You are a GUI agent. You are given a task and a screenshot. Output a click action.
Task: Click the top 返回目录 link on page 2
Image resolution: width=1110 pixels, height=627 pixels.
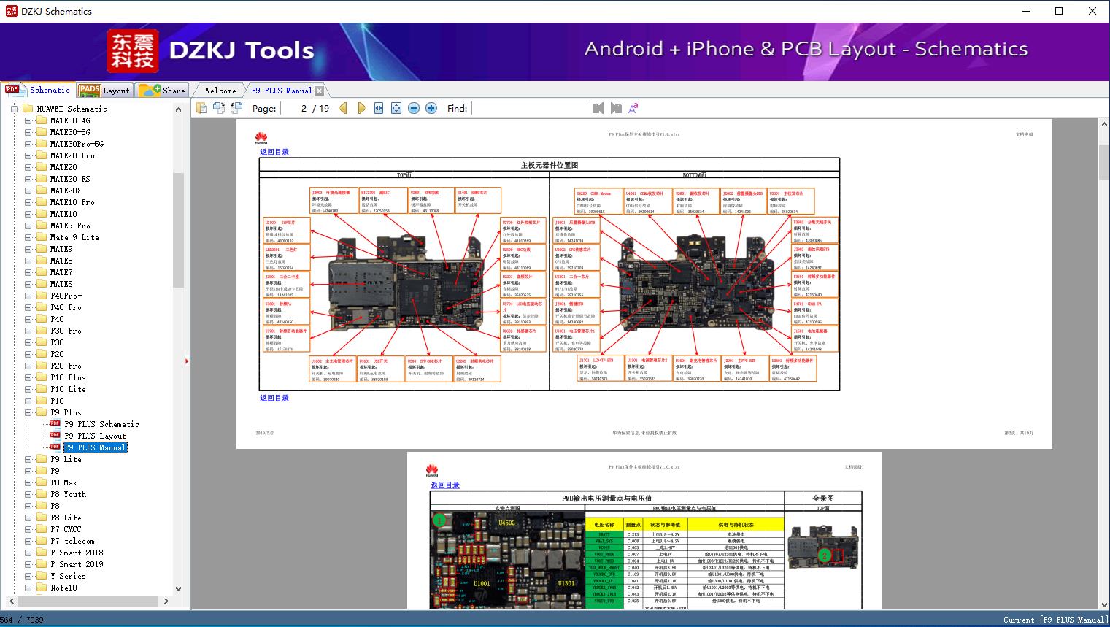(x=274, y=152)
